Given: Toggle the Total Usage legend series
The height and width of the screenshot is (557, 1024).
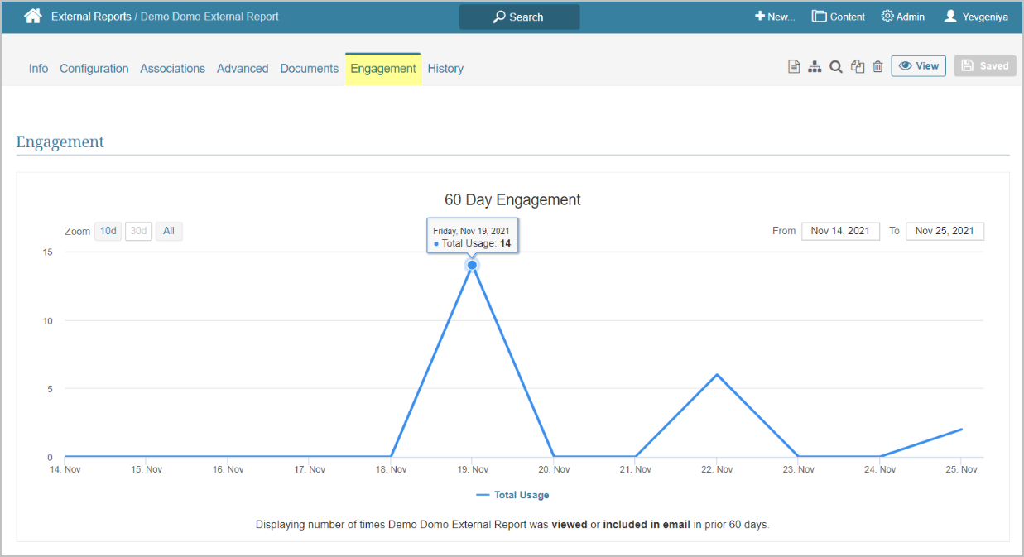Looking at the screenshot, I should pyautogui.click(x=512, y=495).
